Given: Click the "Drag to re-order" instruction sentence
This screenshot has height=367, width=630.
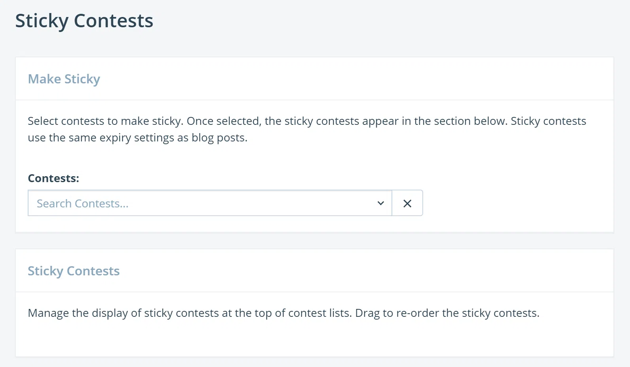Looking at the screenshot, I should [447, 313].
